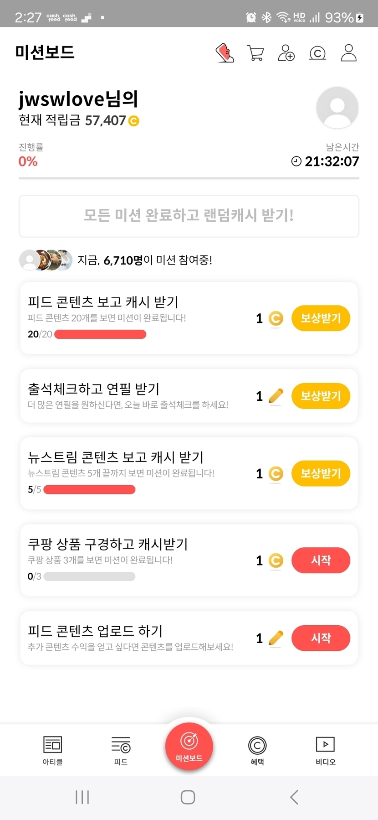The height and width of the screenshot is (820, 378).
Task: Open the cash coin icon in header
Action: (317, 53)
